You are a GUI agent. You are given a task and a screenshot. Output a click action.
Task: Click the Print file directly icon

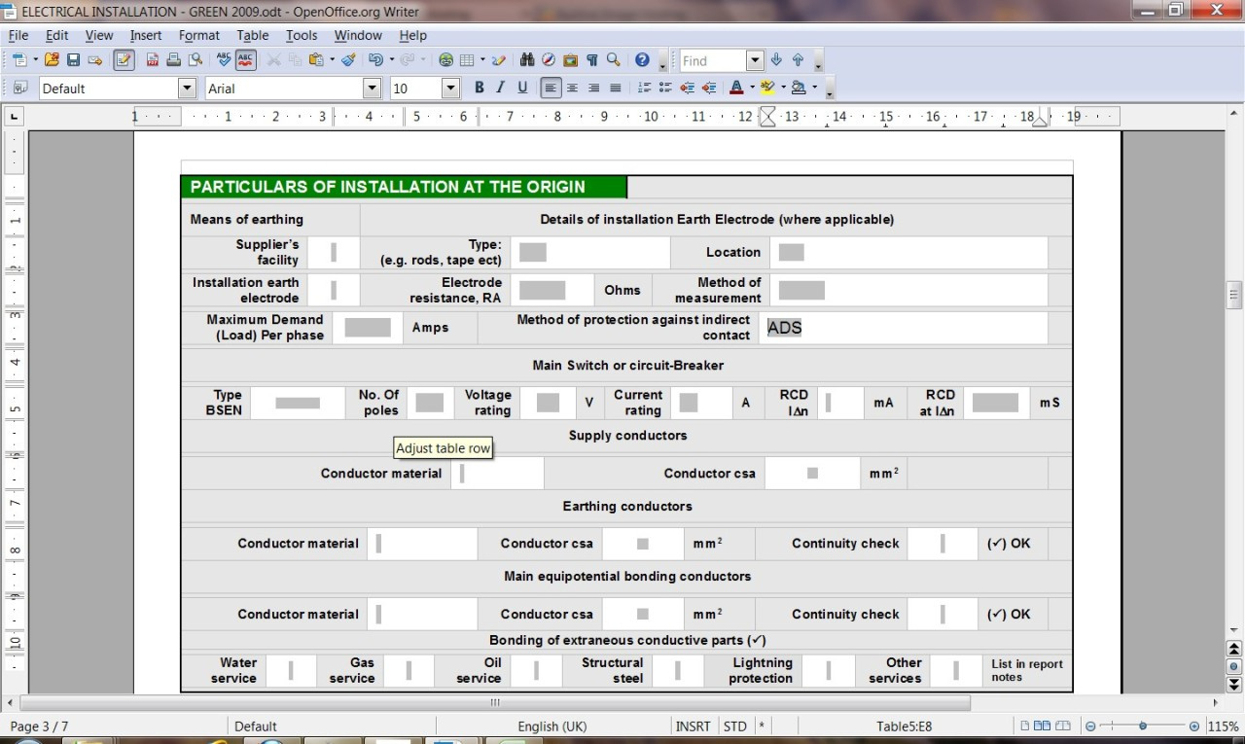(x=174, y=60)
